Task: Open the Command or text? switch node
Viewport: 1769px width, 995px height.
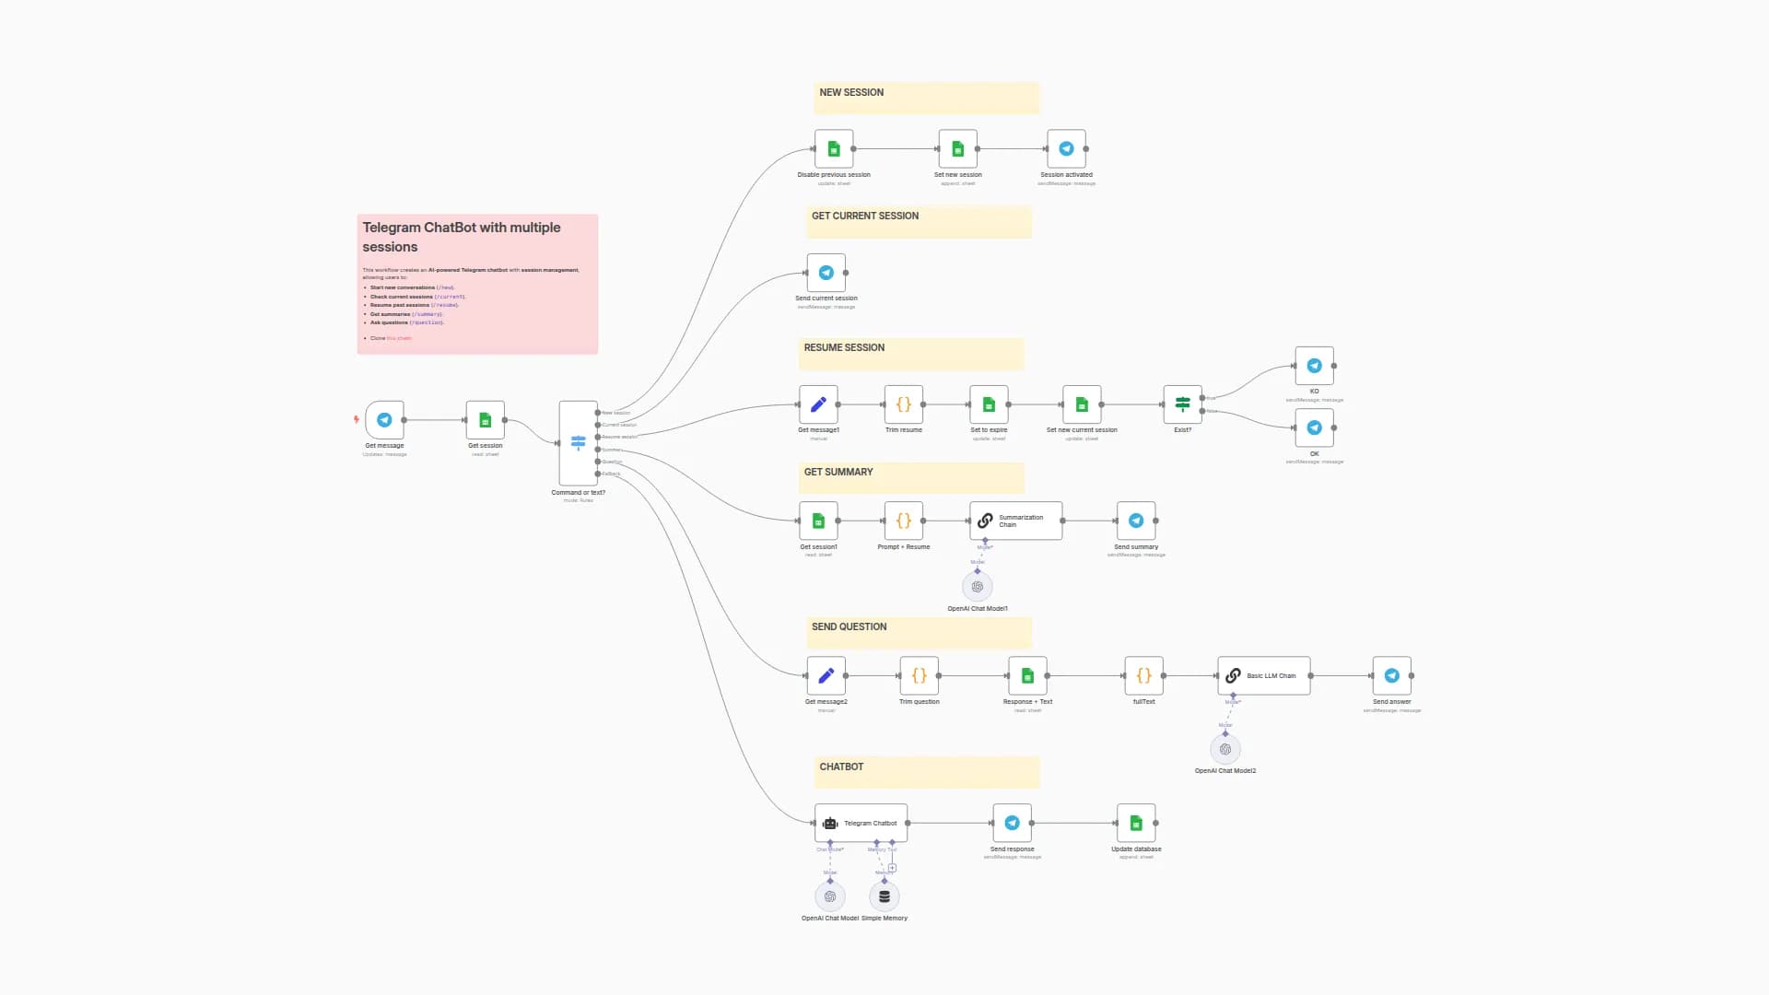Action: coord(579,443)
